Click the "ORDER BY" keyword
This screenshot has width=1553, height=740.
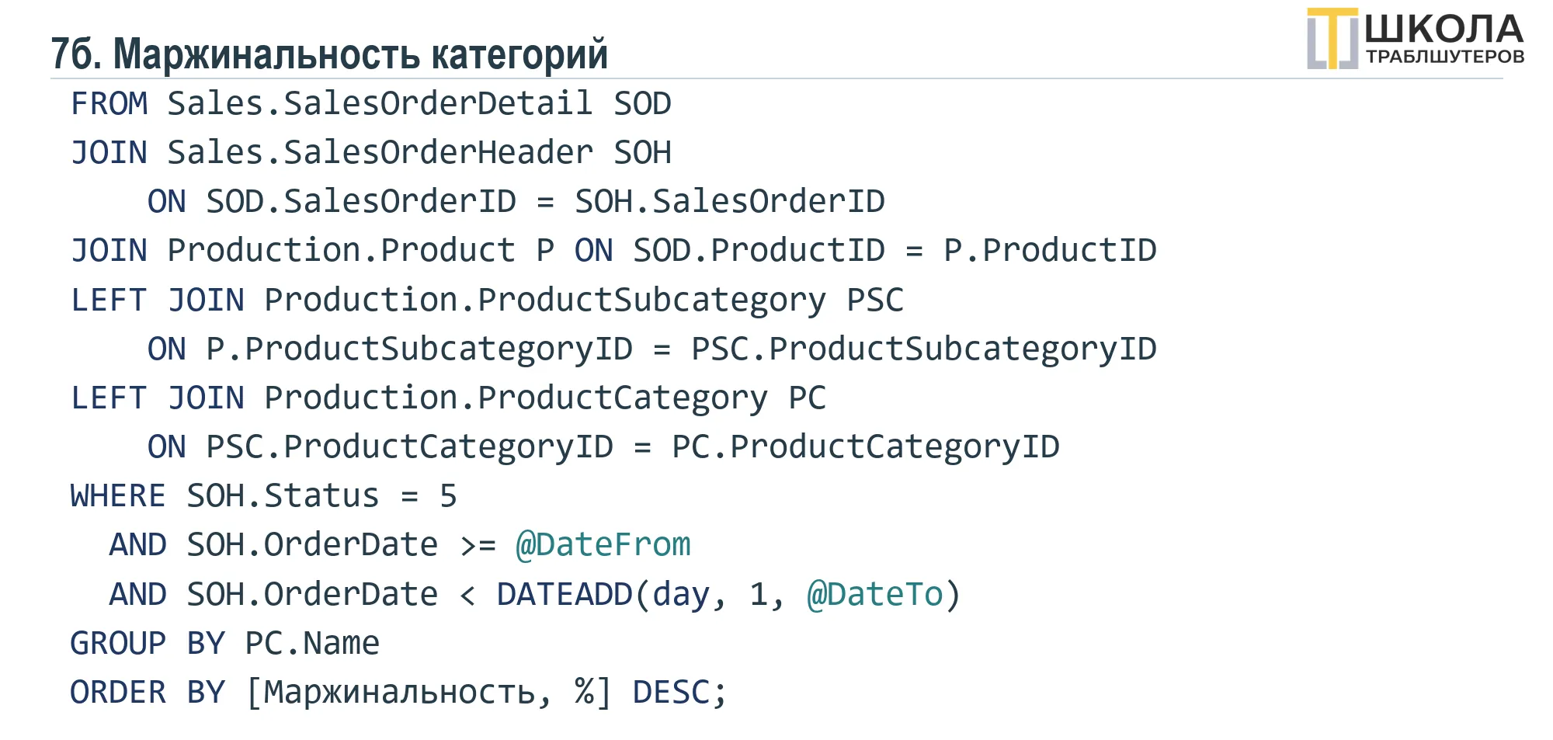(148, 693)
